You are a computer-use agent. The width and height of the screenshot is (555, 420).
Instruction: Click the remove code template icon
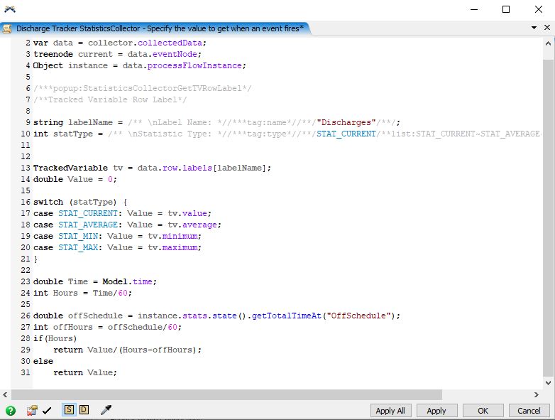coord(32,411)
